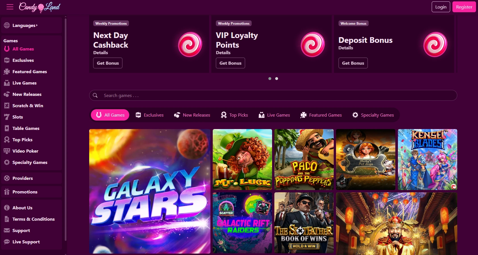478x255 pixels.
Task: Switch to first promotions carousel dot
Action: pos(270,79)
